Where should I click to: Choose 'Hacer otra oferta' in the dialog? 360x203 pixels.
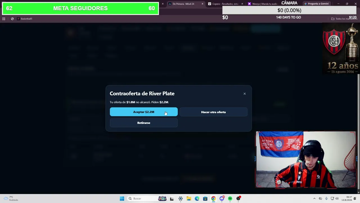(x=213, y=112)
